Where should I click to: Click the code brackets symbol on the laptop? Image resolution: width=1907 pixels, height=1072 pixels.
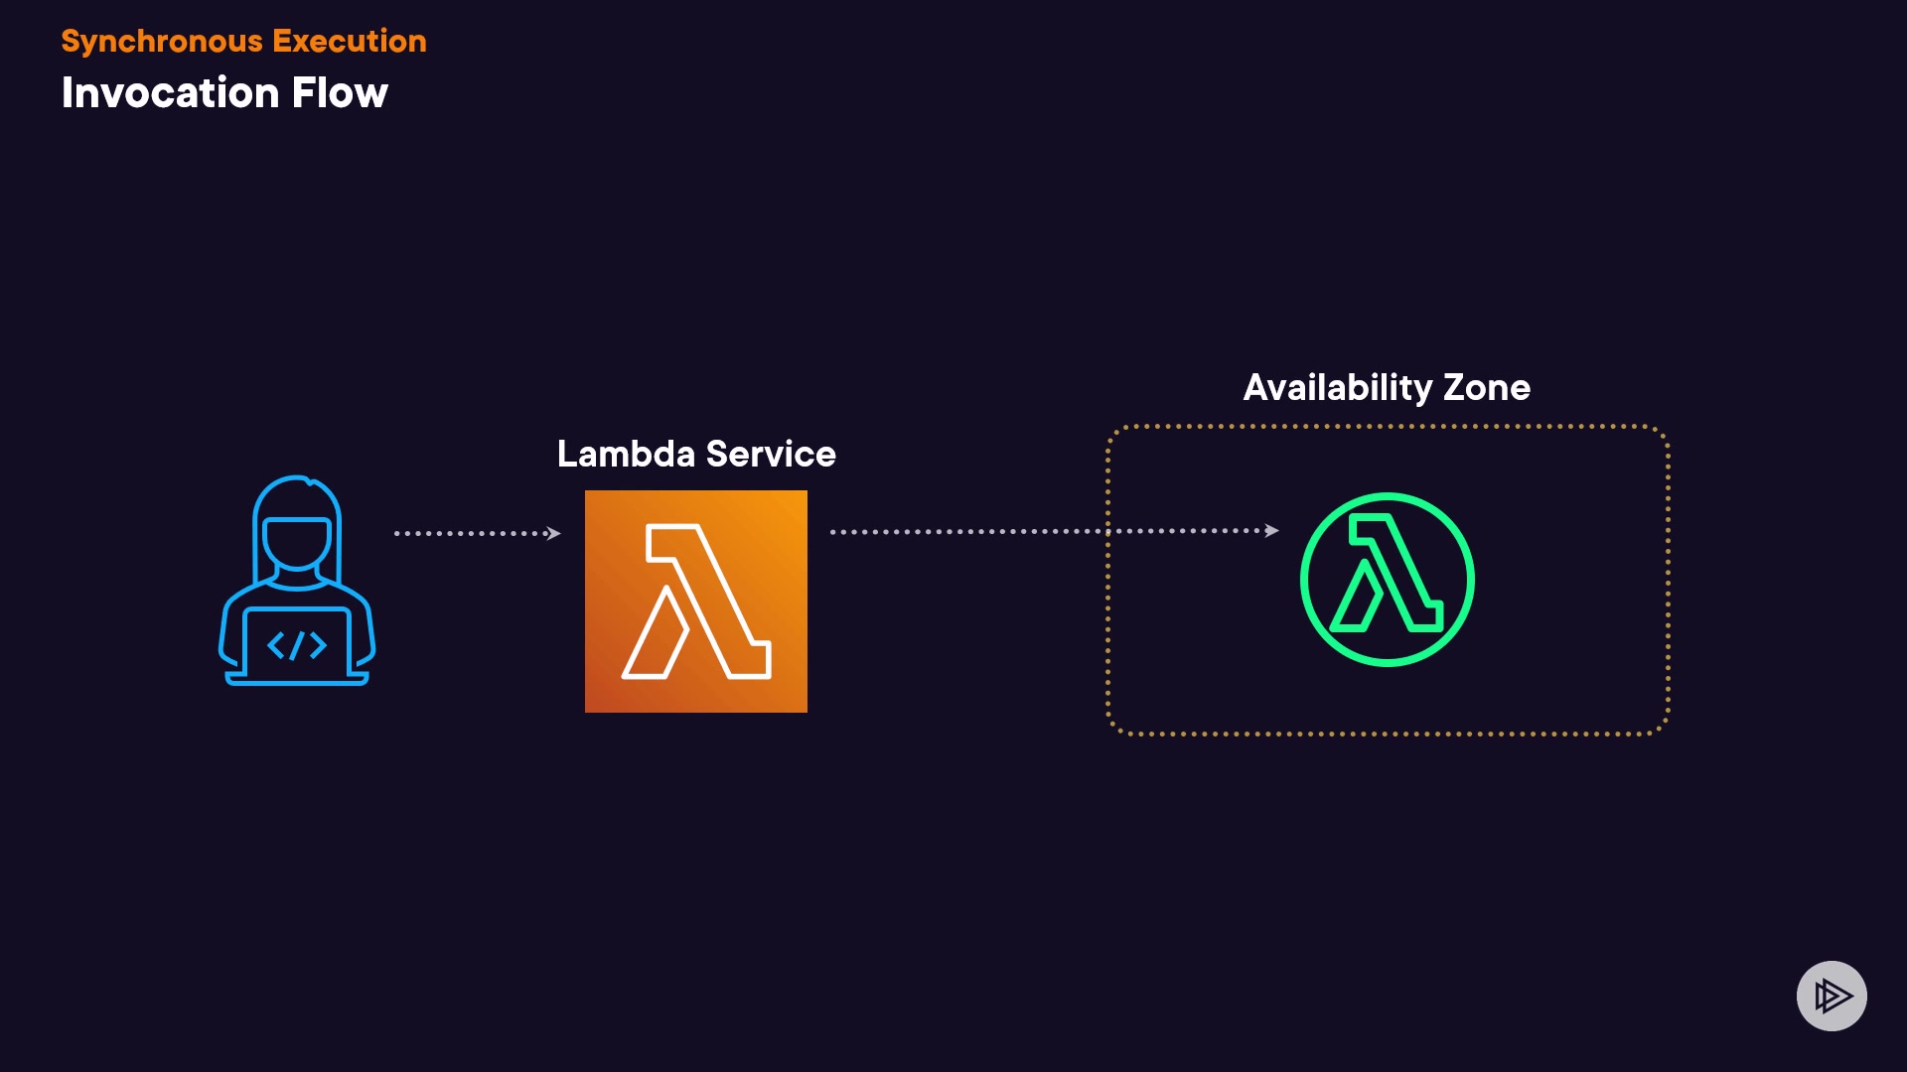pyautogui.click(x=297, y=646)
